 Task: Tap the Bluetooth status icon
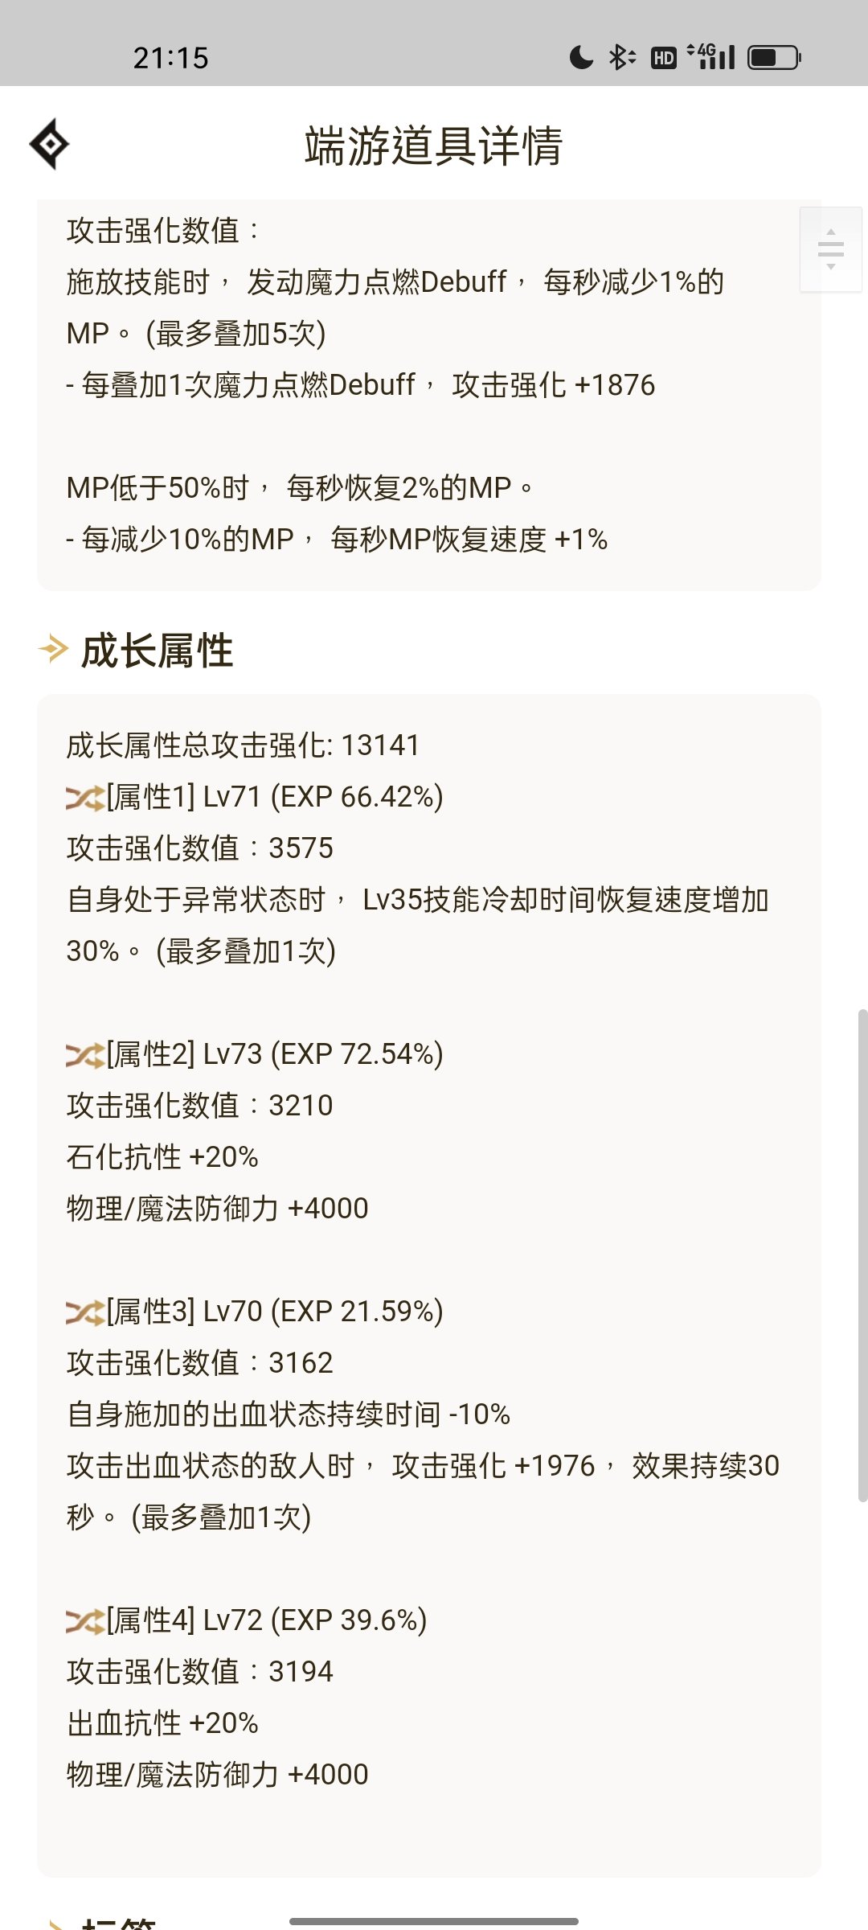tap(621, 58)
